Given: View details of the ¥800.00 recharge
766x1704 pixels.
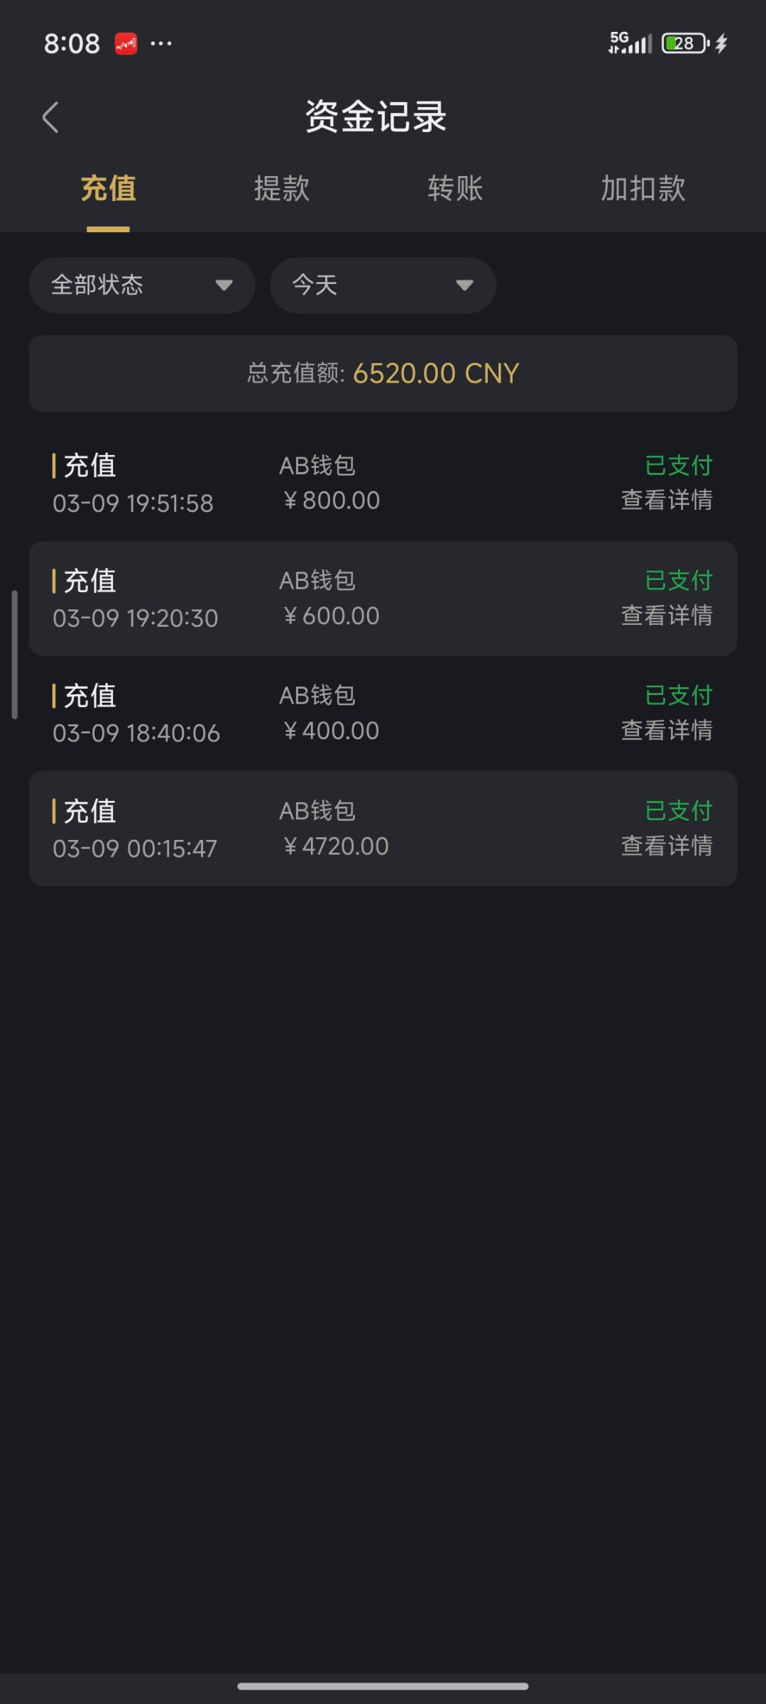Looking at the screenshot, I should (x=667, y=501).
